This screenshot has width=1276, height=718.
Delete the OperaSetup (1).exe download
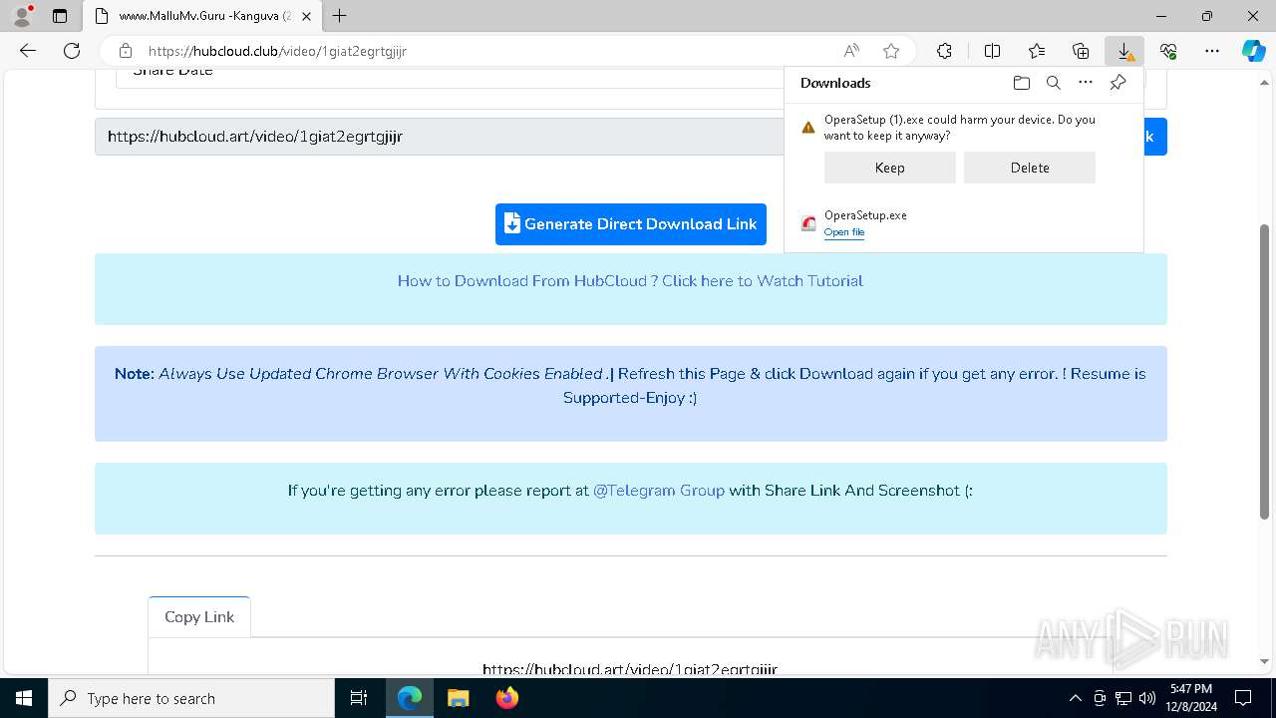(1030, 168)
